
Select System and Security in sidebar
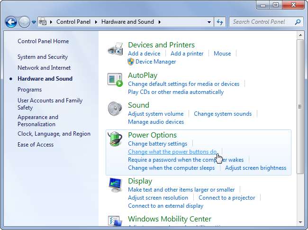click(x=43, y=57)
